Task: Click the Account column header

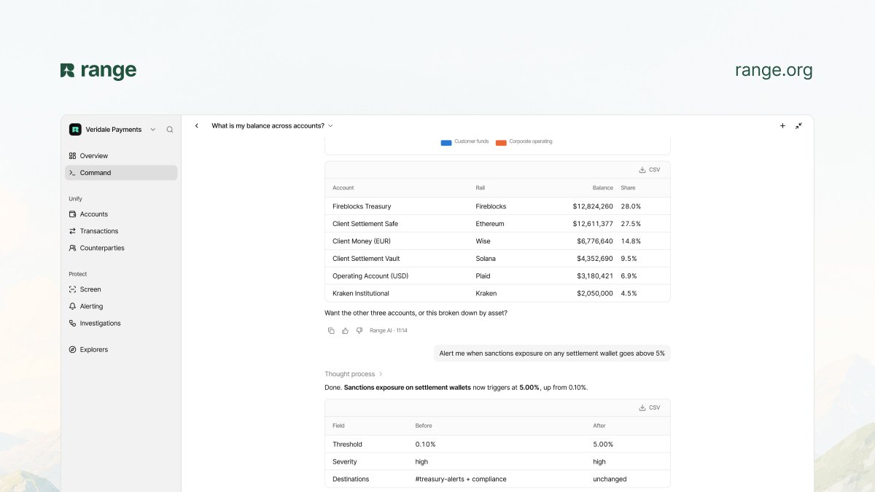Action: pos(343,188)
